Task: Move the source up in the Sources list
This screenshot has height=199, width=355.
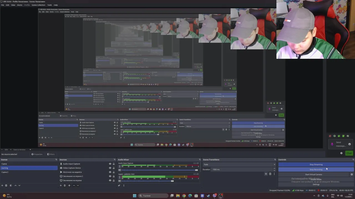Action: [x=74, y=185]
